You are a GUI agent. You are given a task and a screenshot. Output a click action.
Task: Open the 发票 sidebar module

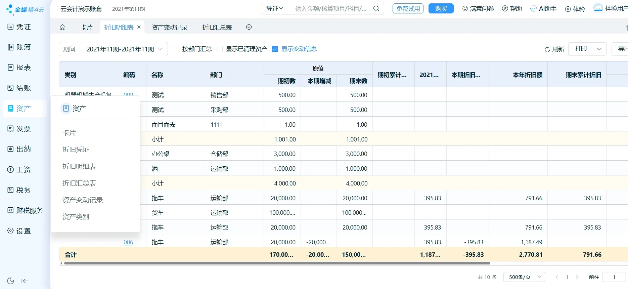click(x=19, y=129)
